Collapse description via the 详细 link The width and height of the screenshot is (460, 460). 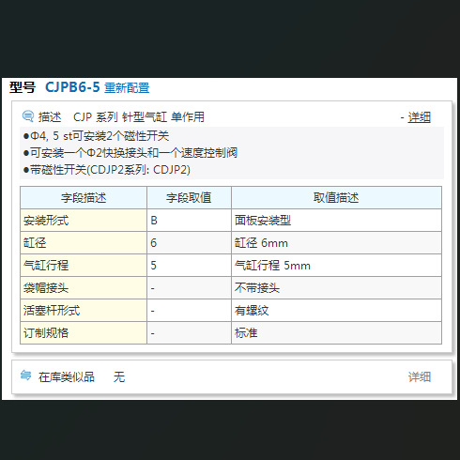click(419, 117)
